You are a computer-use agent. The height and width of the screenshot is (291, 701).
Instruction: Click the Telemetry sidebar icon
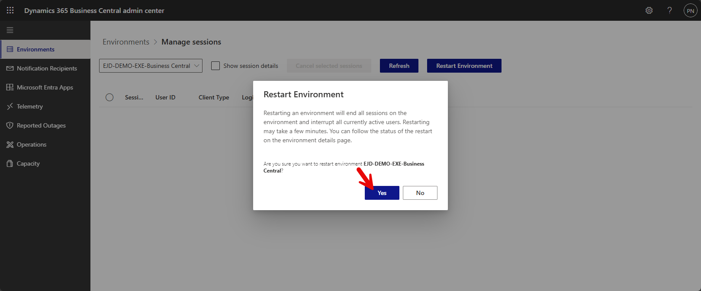pyautogui.click(x=10, y=106)
